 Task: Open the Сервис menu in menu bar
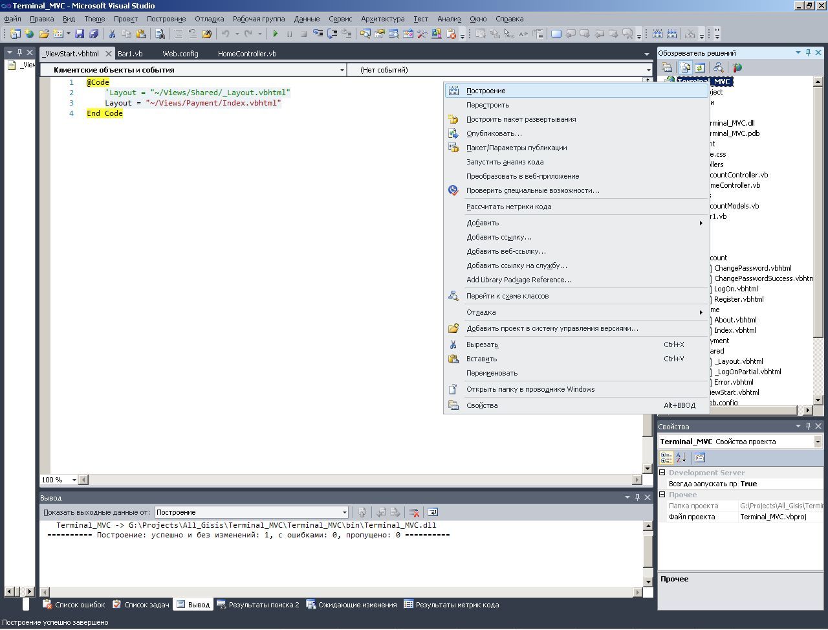pyautogui.click(x=340, y=19)
